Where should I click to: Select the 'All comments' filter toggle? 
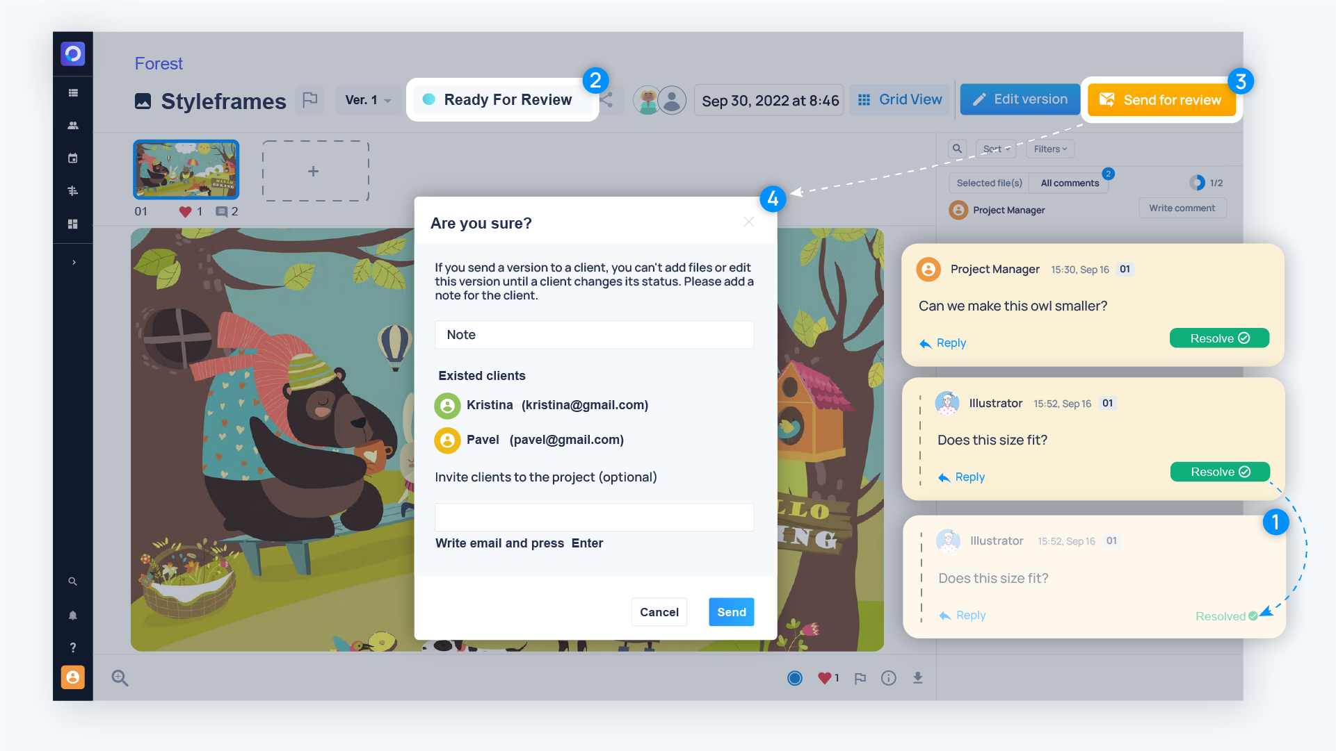pos(1069,183)
